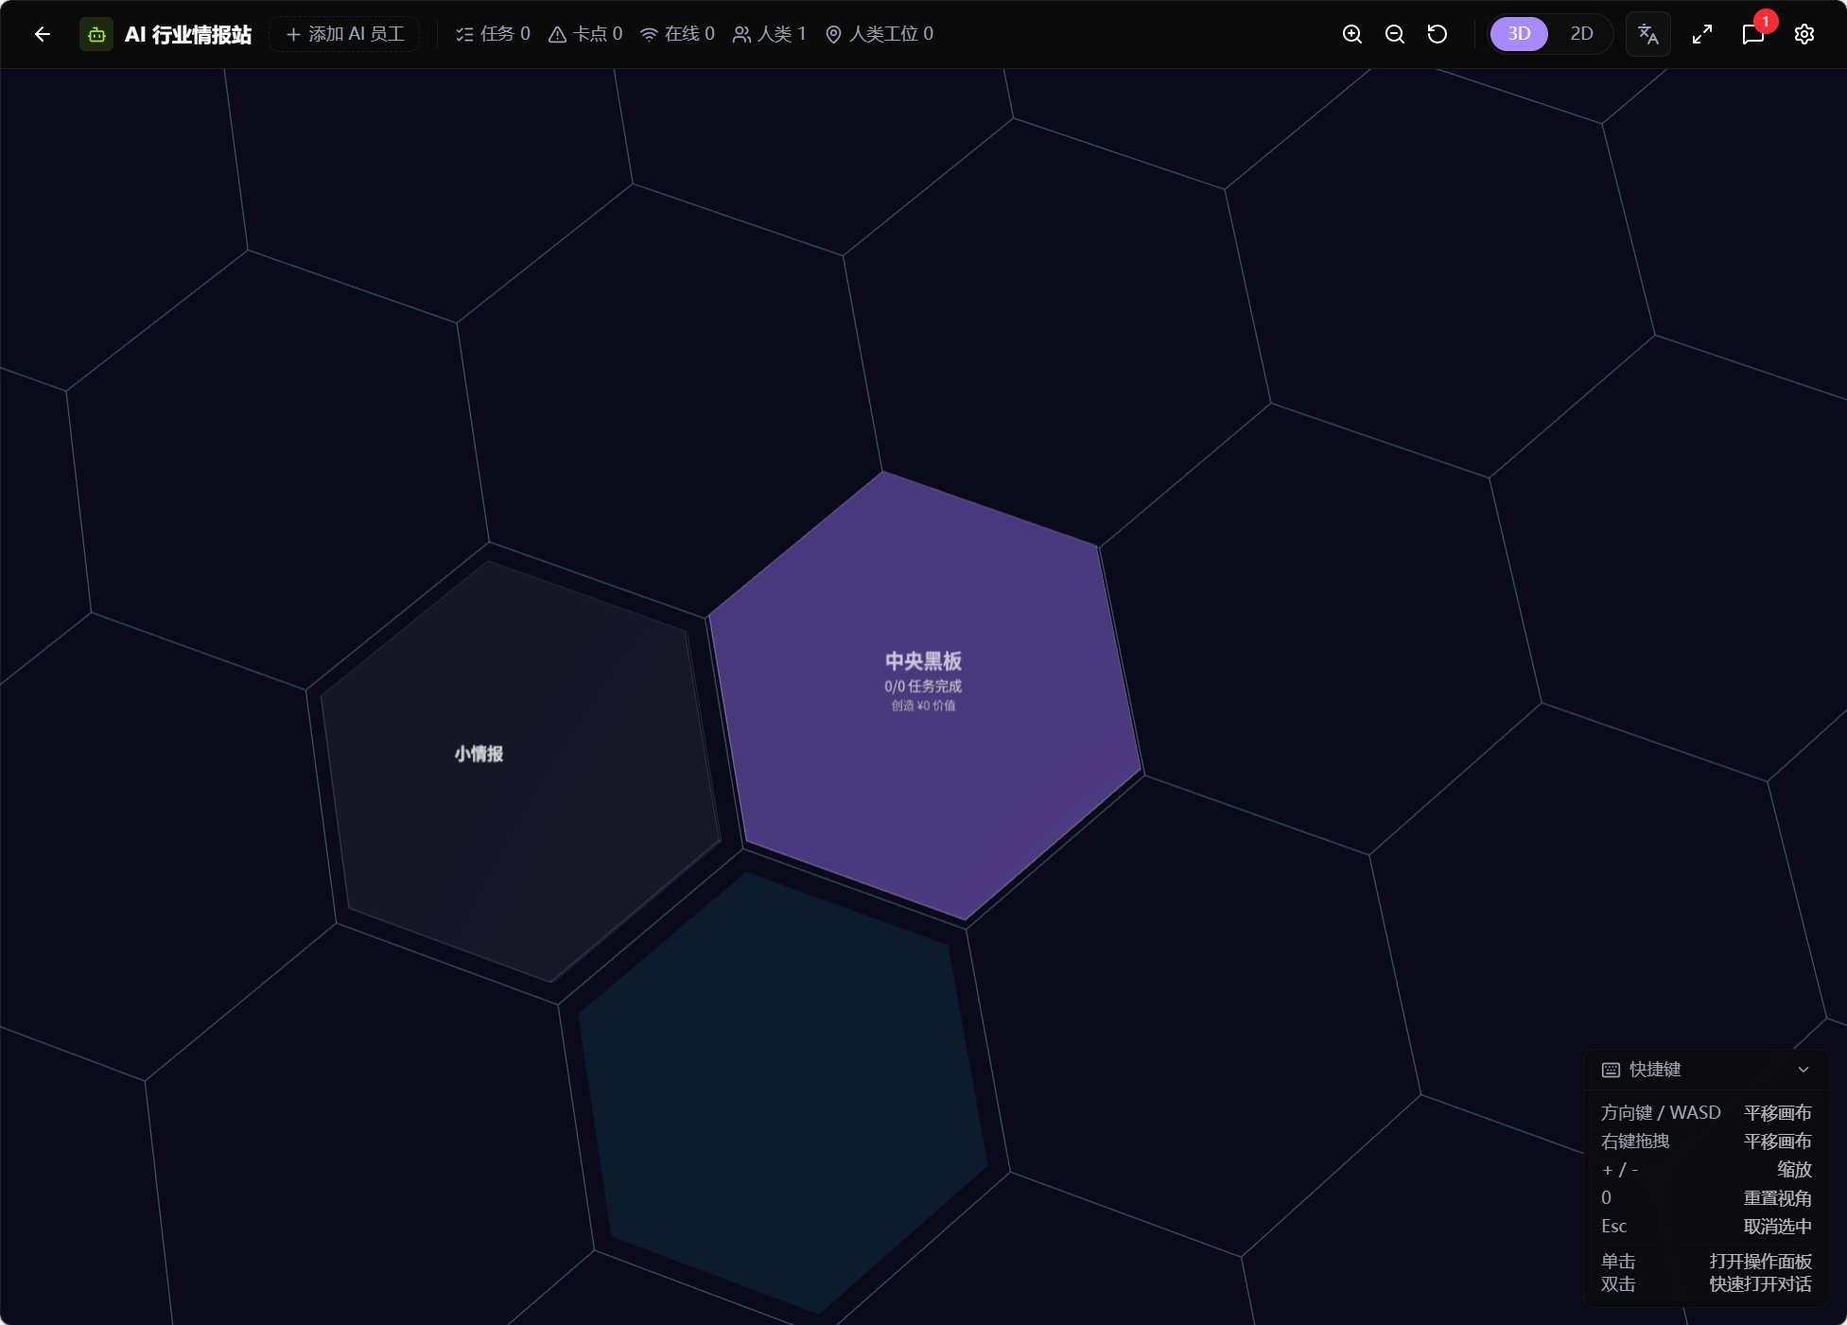Open the chat messages icon with badge

pyautogui.click(x=1752, y=34)
